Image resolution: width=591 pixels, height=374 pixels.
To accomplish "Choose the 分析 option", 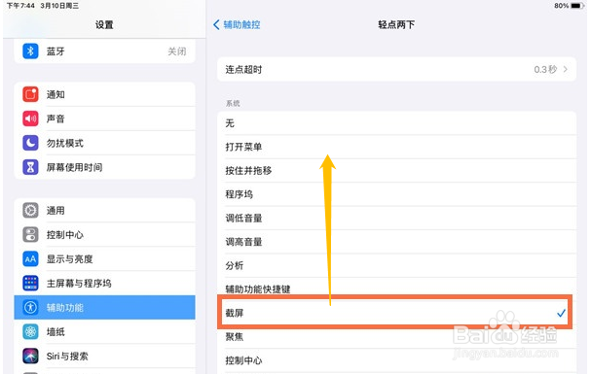I will tap(396, 265).
